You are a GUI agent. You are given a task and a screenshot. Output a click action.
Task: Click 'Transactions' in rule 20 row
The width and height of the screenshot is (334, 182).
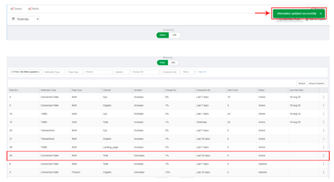click(47, 130)
